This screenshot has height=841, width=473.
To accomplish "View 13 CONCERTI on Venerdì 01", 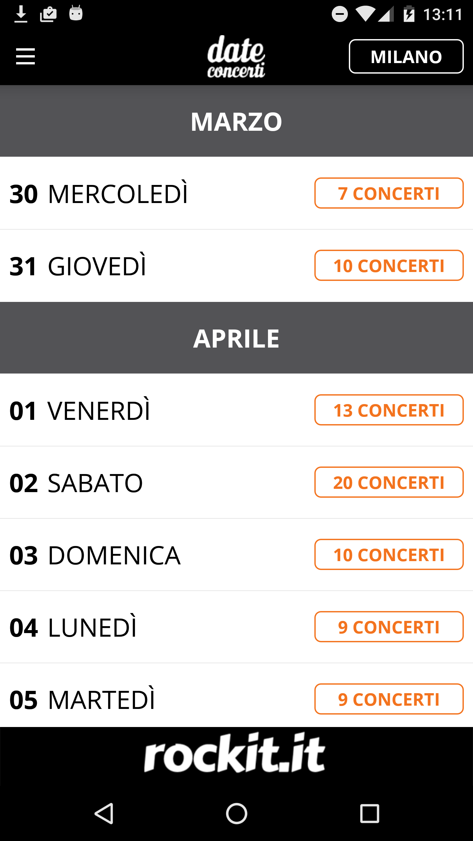I will tap(389, 410).
